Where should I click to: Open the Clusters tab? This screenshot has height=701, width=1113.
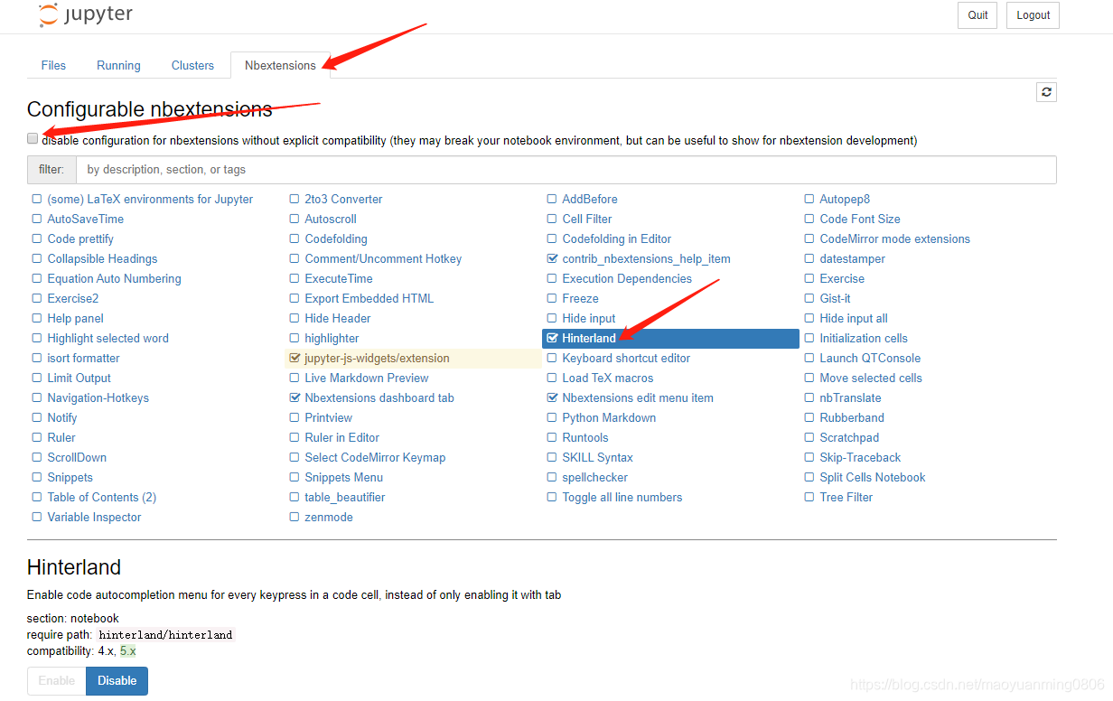click(192, 65)
